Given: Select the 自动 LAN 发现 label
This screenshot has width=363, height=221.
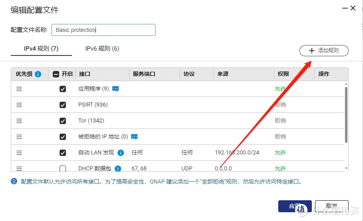Looking at the screenshot, I should (x=96, y=153).
